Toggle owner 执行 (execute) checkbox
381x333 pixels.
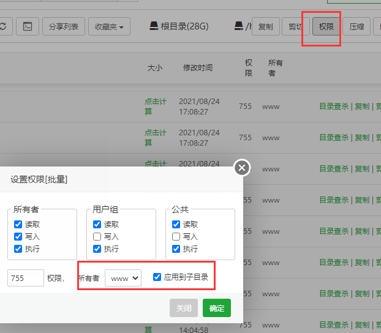[18, 249]
